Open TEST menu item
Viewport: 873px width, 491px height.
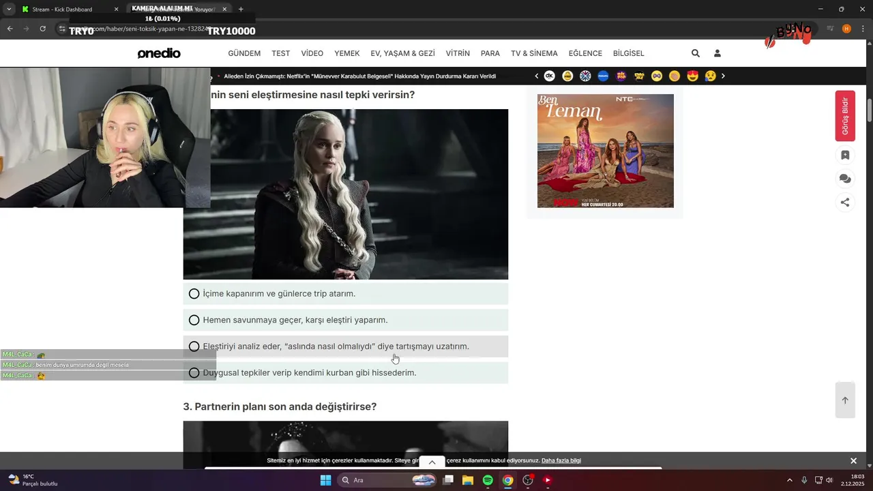click(281, 53)
